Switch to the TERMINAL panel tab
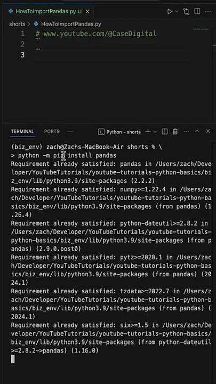The image size is (216, 384). [22, 132]
